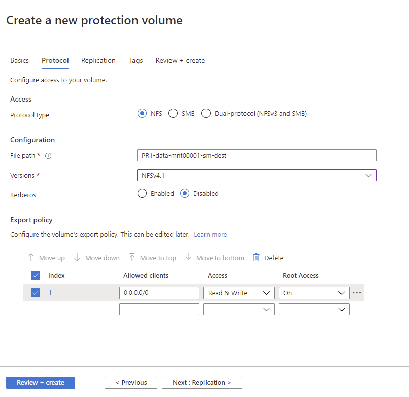The image size is (409, 397).
Task: Switch to the Replication tab
Action: pyautogui.click(x=98, y=60)
